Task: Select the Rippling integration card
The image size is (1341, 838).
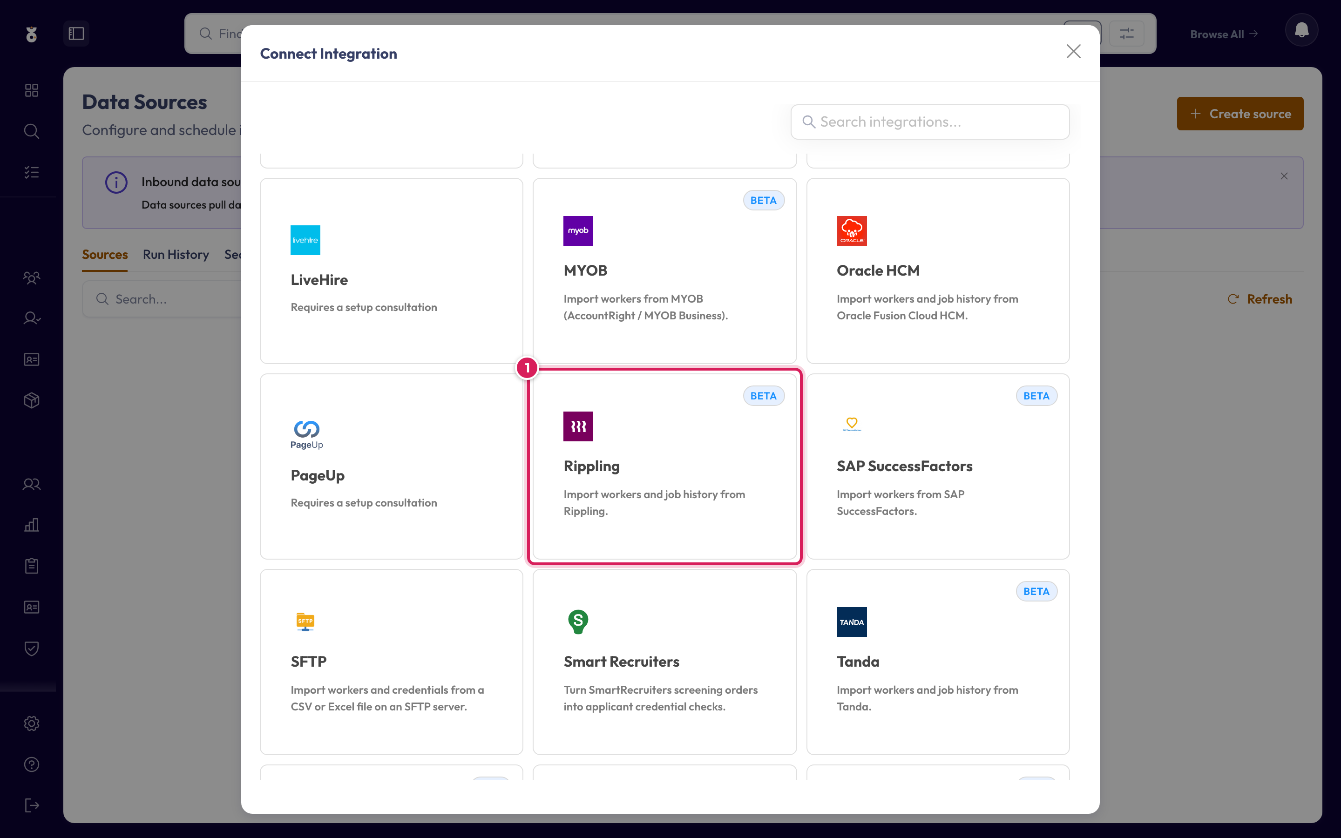Action: click(x=664, y=466)
